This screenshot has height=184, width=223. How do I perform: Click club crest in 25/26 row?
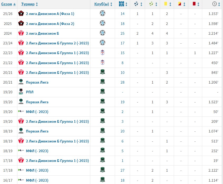click(x=102, y=13)
